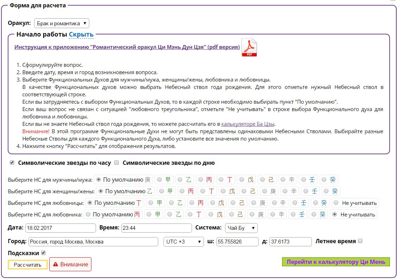Select 甲 stem for любовника
This screenshot has width=397, height=279.
click(149, 214)
